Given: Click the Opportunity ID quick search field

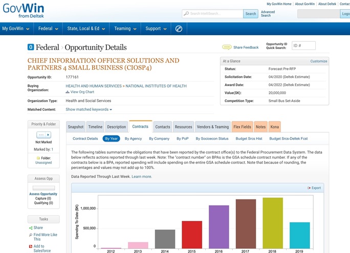Looking at the screenshot, I should [303, 46].
